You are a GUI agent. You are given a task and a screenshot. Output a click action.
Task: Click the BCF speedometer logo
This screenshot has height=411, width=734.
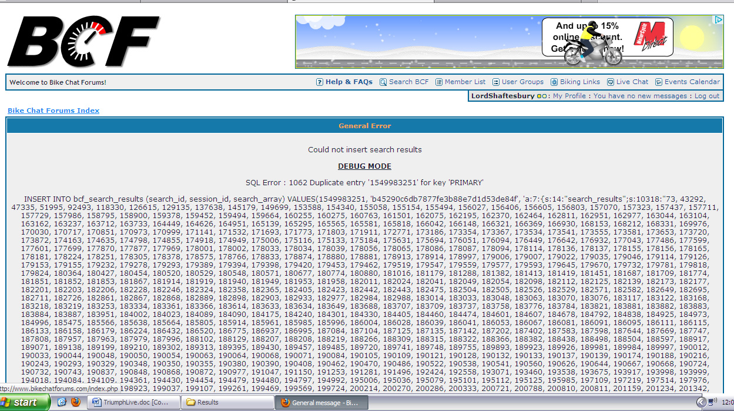pos(82,41)
